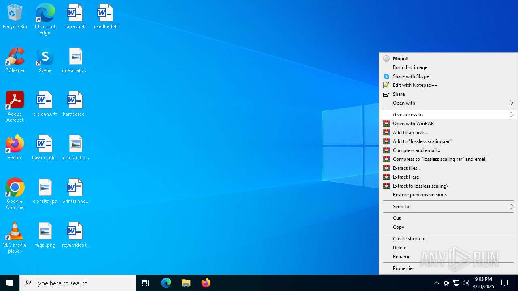Select the usedbed.rtf document icon

tap(106, 17)
